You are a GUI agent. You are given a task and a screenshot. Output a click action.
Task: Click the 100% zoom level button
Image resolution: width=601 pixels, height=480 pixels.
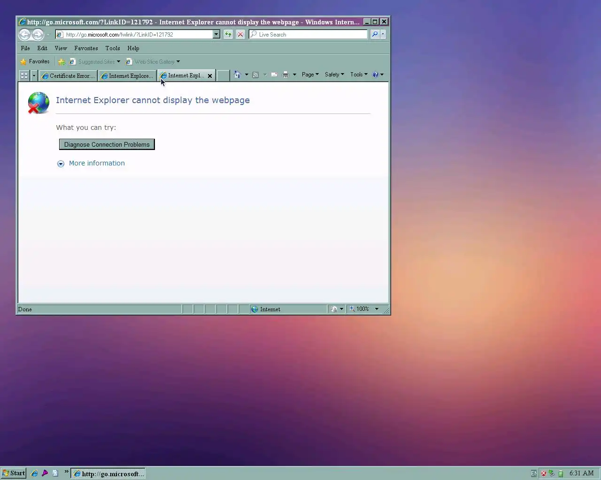coord(360,309)
